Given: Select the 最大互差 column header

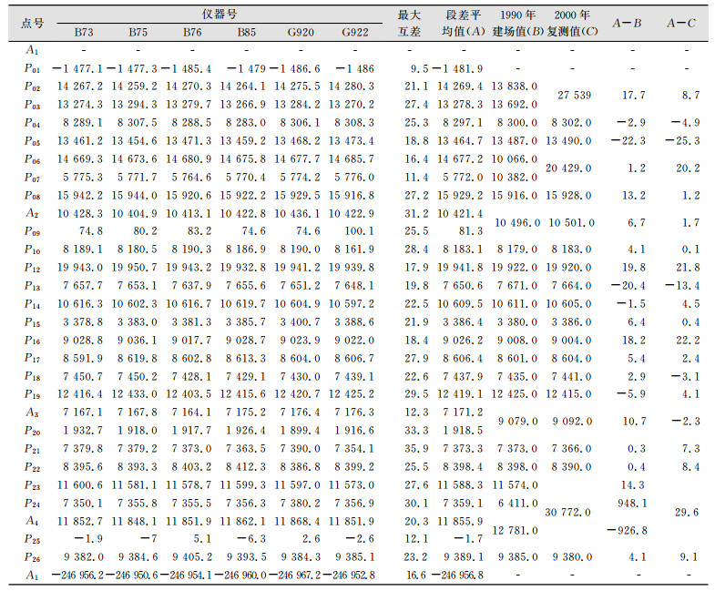Looking at the screenshot, I should (x=408, y=24).
